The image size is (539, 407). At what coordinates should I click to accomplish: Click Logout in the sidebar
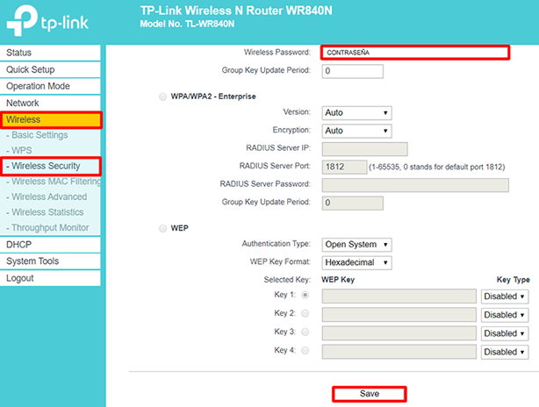pyautogui.click(x=50, y=278)
